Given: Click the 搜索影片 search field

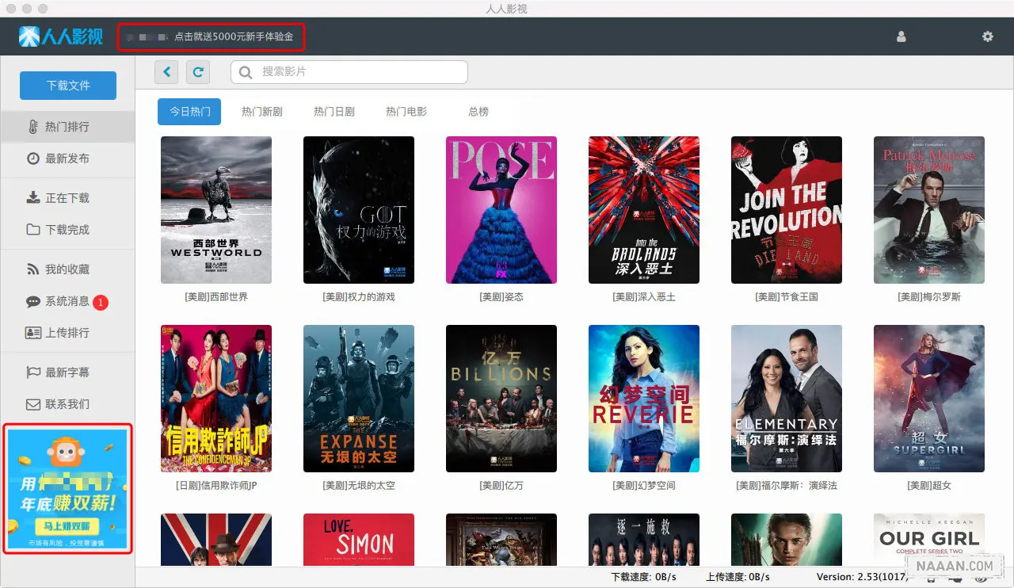Looking at the screenshot, I should pos(349,72).
